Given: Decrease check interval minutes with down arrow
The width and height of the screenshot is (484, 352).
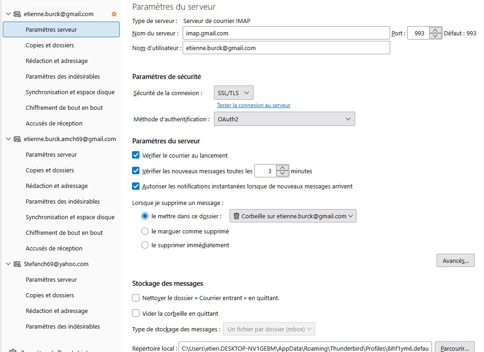Looking at the screenshot, I should click(x=282, y=174).
